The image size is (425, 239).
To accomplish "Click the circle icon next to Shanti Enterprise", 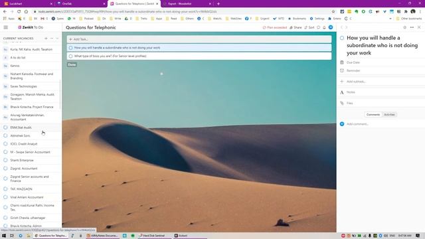I will 5,160.
